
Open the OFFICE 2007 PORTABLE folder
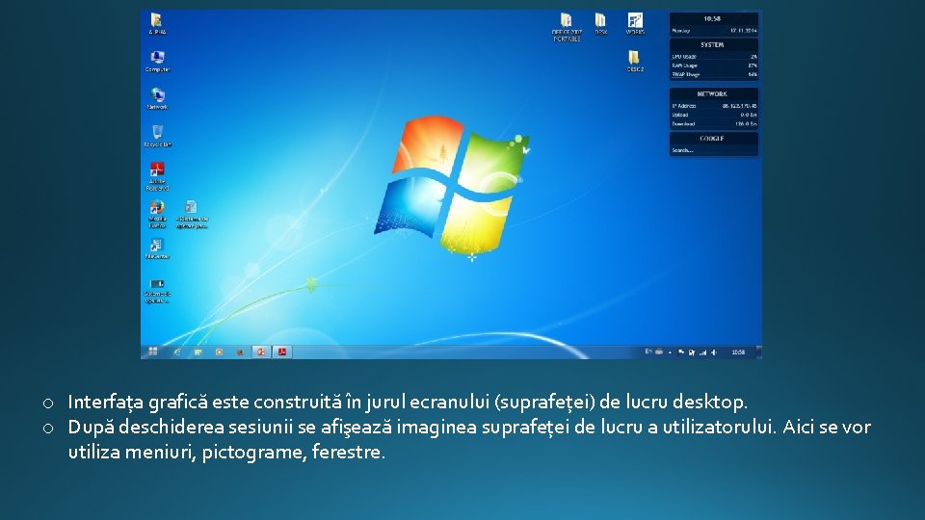(567, 27)
